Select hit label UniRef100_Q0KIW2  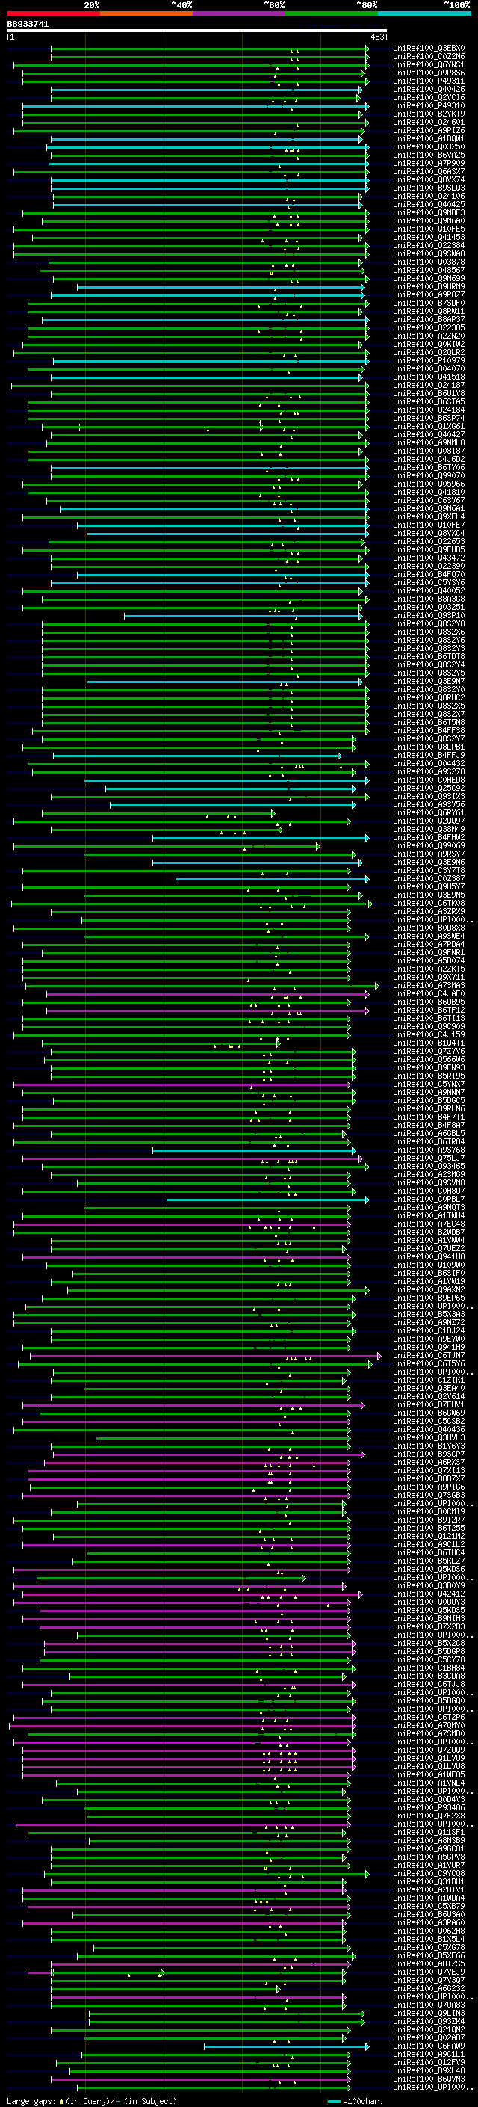tap(429, 345)
